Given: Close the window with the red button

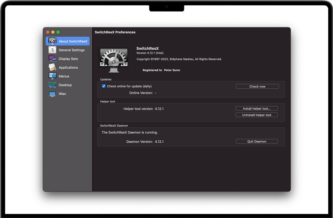Looking at the screenshot, I should (x=48, y=32).
